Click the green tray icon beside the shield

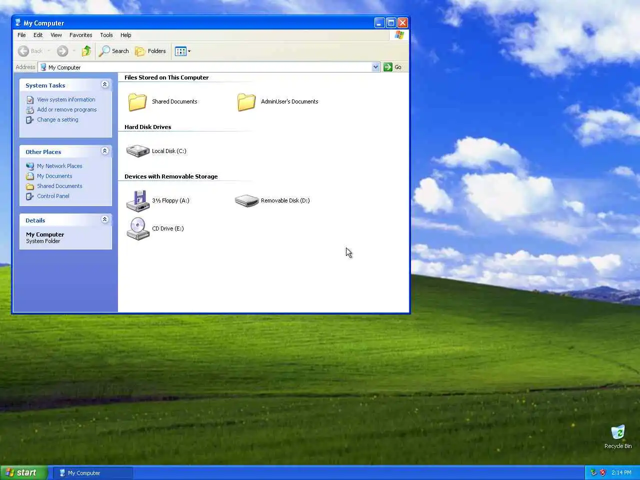[593, 472]
